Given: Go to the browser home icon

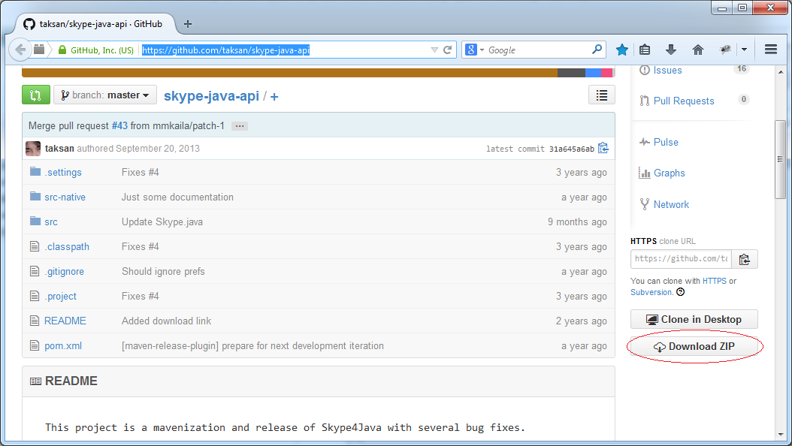Looking at the screenshot, I should 697,50.
